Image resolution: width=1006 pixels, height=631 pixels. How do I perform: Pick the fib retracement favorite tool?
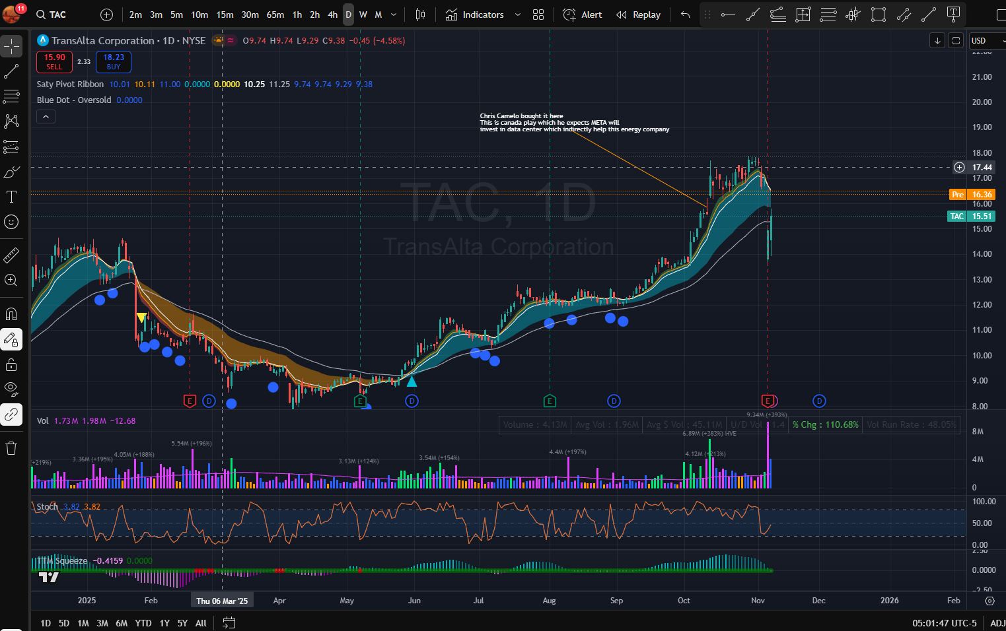tap(828, 15)
